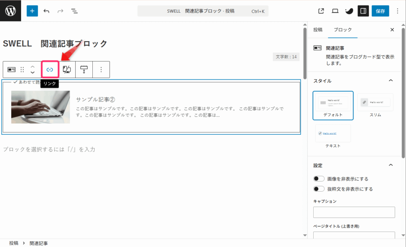The image size is (406, 247).
Task: Open the block toolbar options menu
Action: [101, 70]
